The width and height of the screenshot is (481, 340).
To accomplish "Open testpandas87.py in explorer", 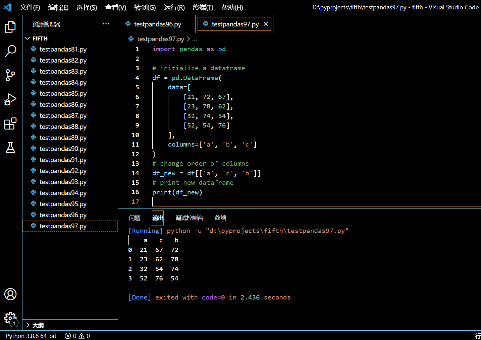I will [70, 115].
